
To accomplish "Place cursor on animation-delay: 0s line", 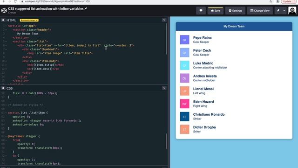I will (28, 125).
